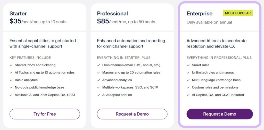This screenshot has height=130, width=264.
Task: Select the MOST POPULAR badge
Action: pyautogui.click(x=238, y=13)
